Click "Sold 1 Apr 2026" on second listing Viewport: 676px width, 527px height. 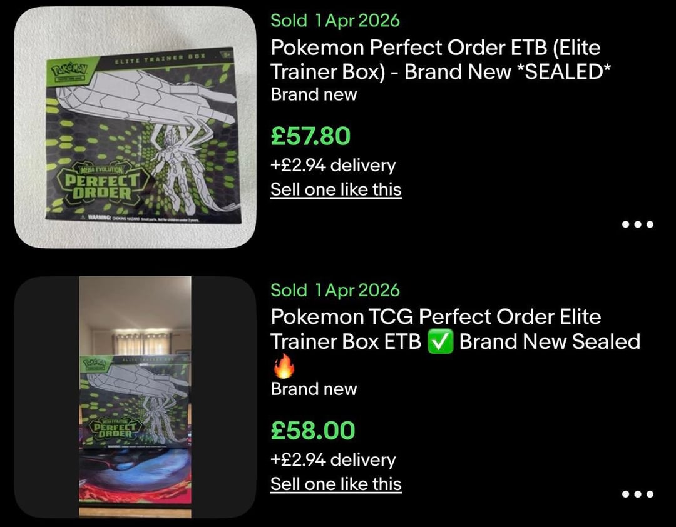[335, 290]
